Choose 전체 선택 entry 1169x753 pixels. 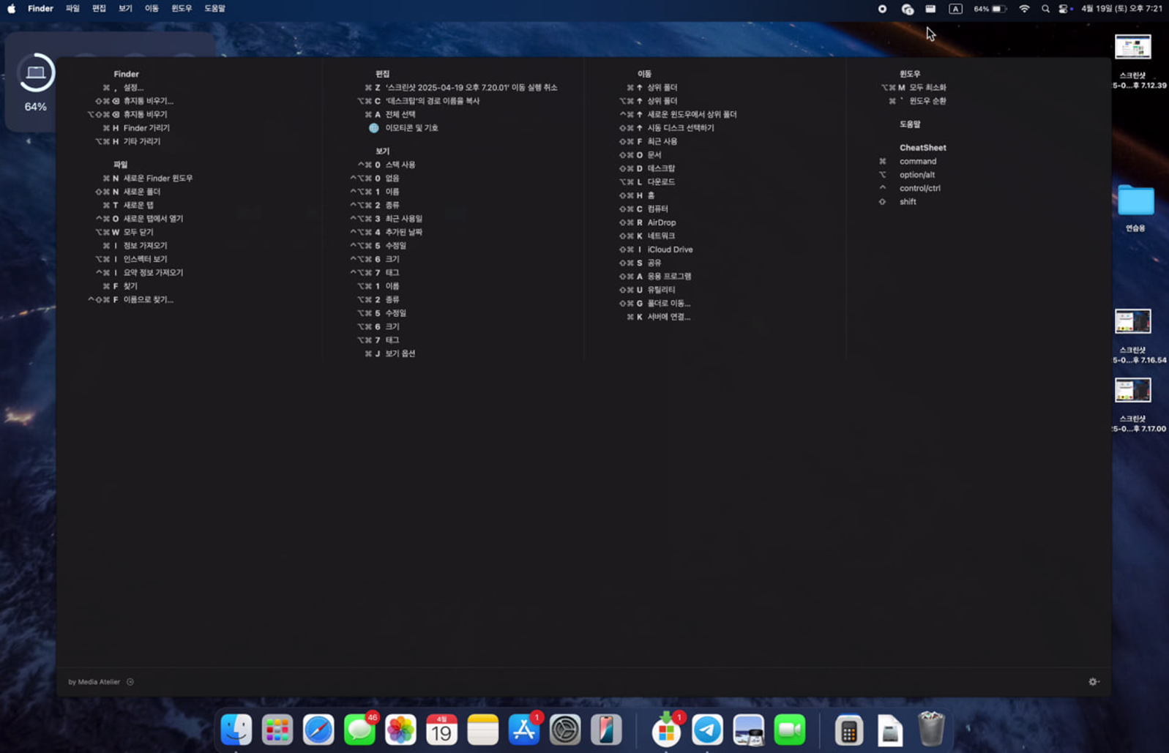point(400,114)
